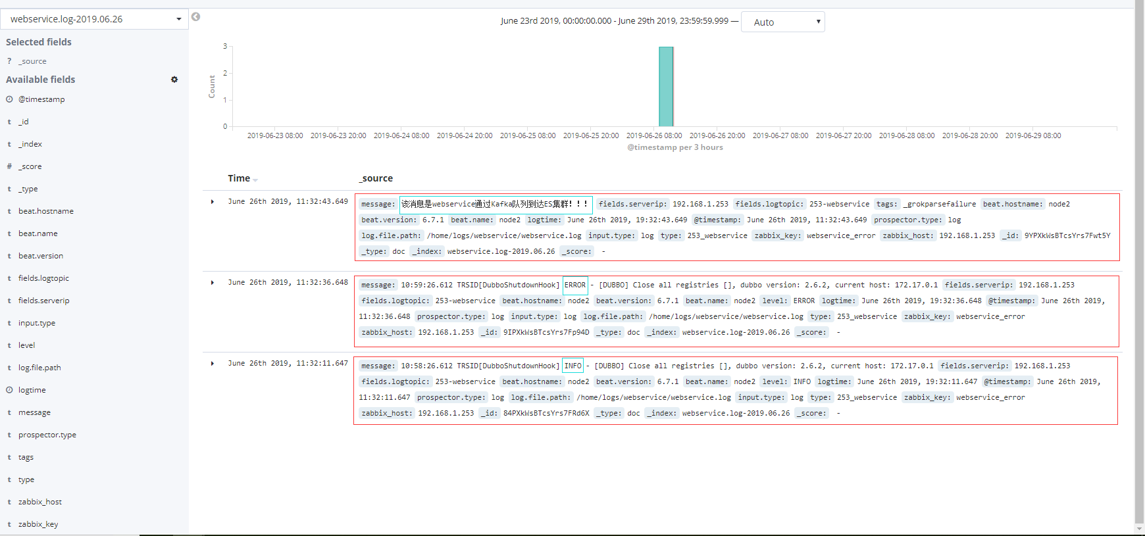
Task: Open available fields settings gear
Action: [174, 80]
